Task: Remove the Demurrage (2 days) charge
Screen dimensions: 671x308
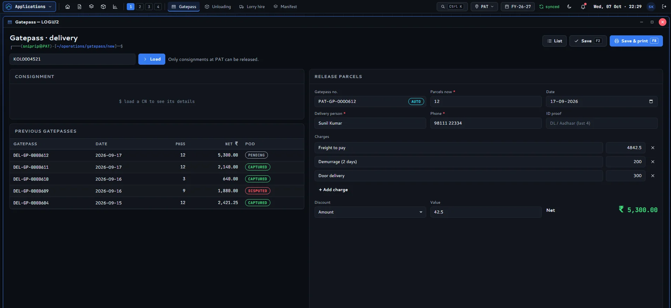Action: click(x=653, y=162)
